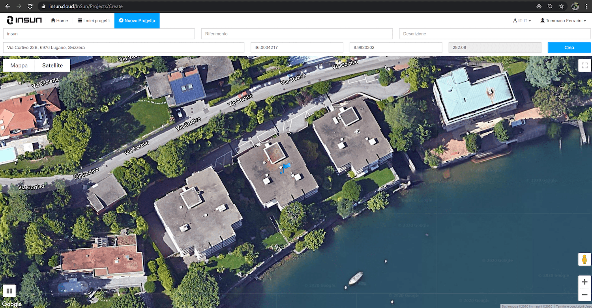Focus the Descrizione text field
This screenshot has width=592, height=308.
(495, 34)
